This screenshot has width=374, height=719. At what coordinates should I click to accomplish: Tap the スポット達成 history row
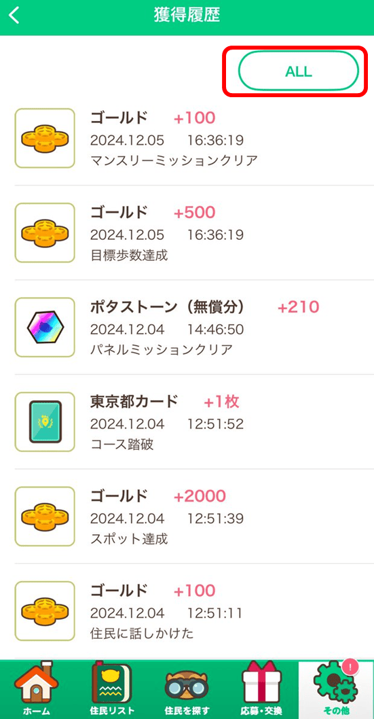(x=187, y=516)
